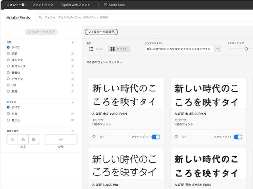Screen dimensions: 253x189
Task: Switch to リスト list view
Action: tap(96, 49)
